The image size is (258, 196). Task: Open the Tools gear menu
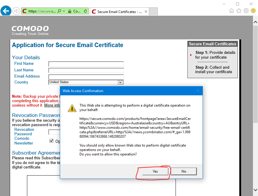(x=246, y=11)
